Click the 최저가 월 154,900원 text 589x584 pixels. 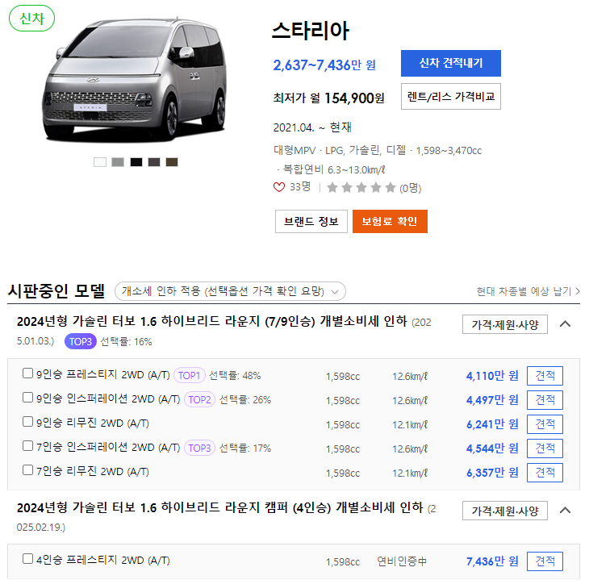click(328, 98)
